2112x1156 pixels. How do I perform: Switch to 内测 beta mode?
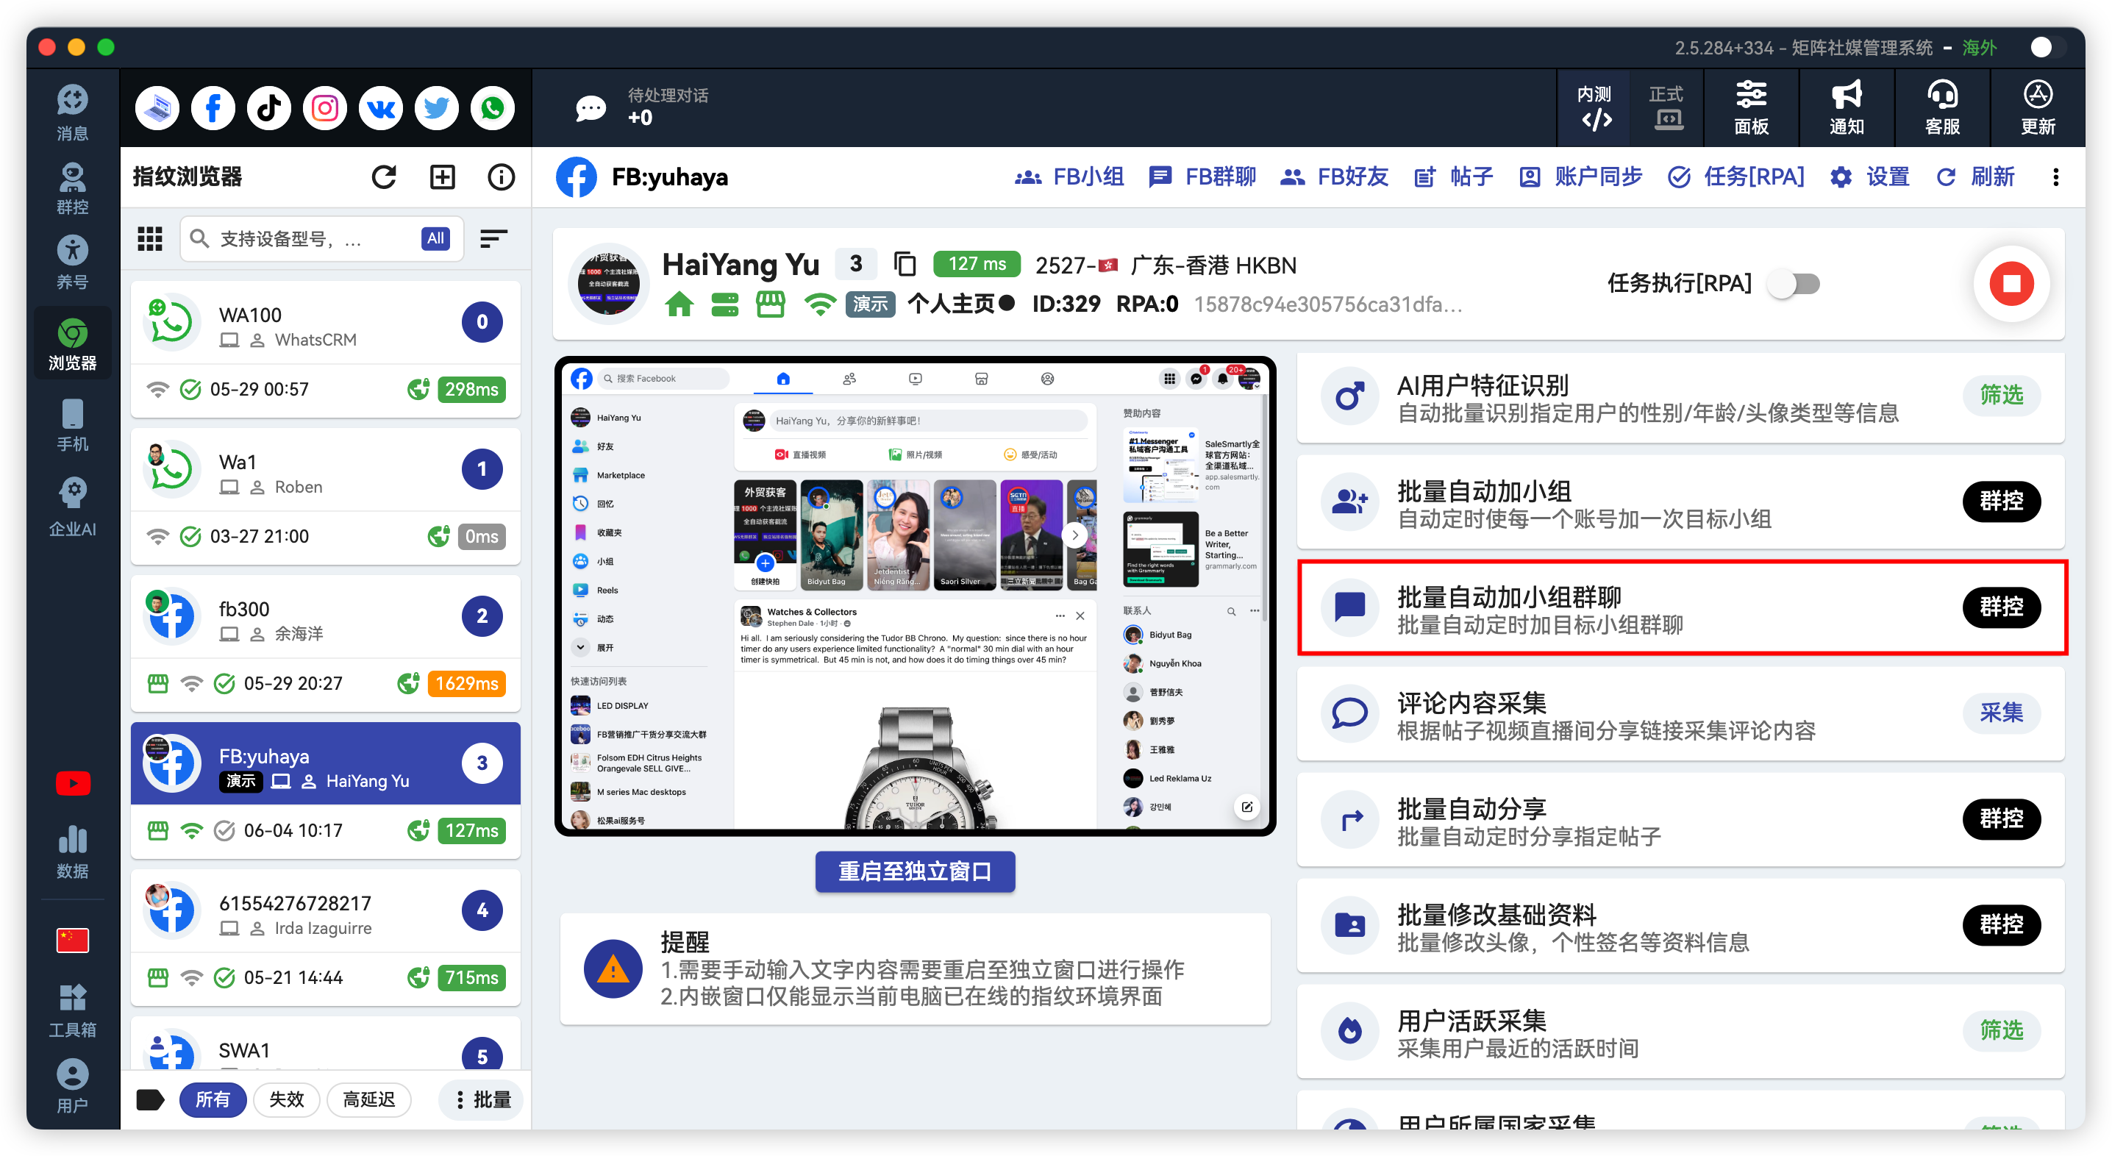coord(1594,107)
